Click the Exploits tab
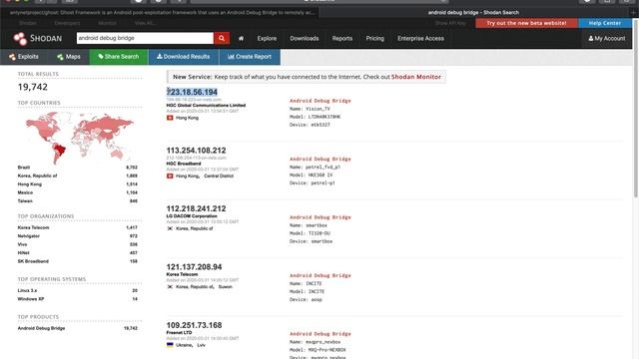The height and width of the screenshot is (359, 639). click(24, 57)
